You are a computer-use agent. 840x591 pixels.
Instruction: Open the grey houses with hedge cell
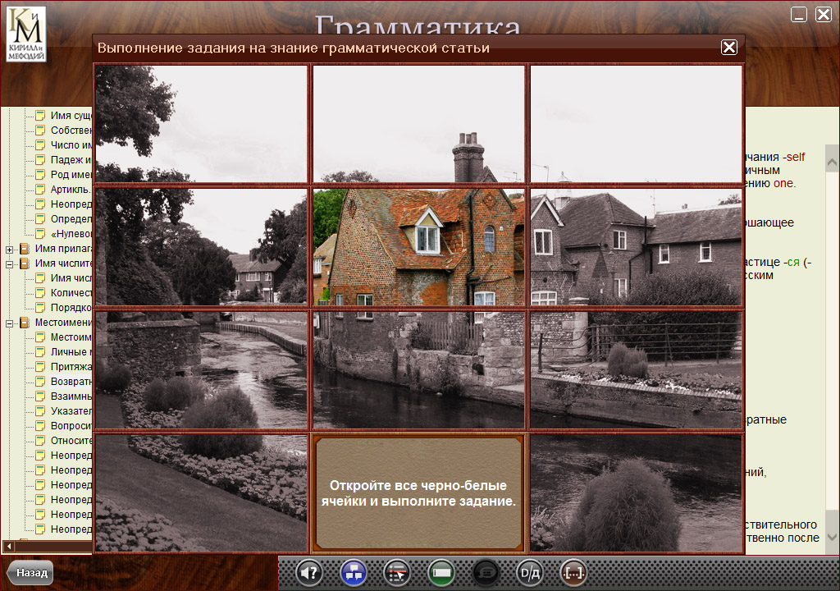[636, 247]
